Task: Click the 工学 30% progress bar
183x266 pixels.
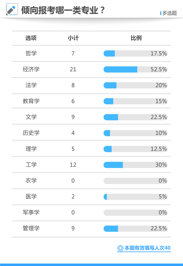Action: [135, 165]
